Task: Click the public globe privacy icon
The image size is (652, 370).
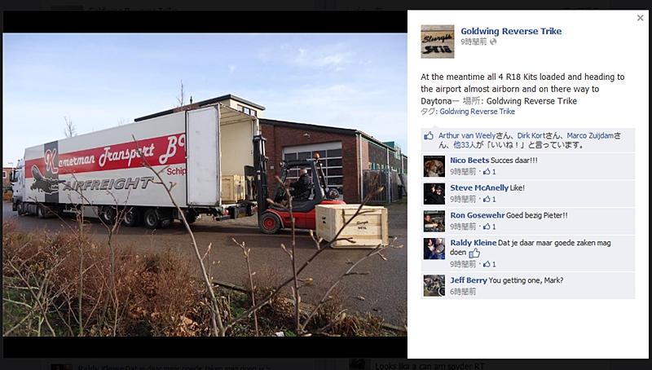Action: (x=493, y=42)
